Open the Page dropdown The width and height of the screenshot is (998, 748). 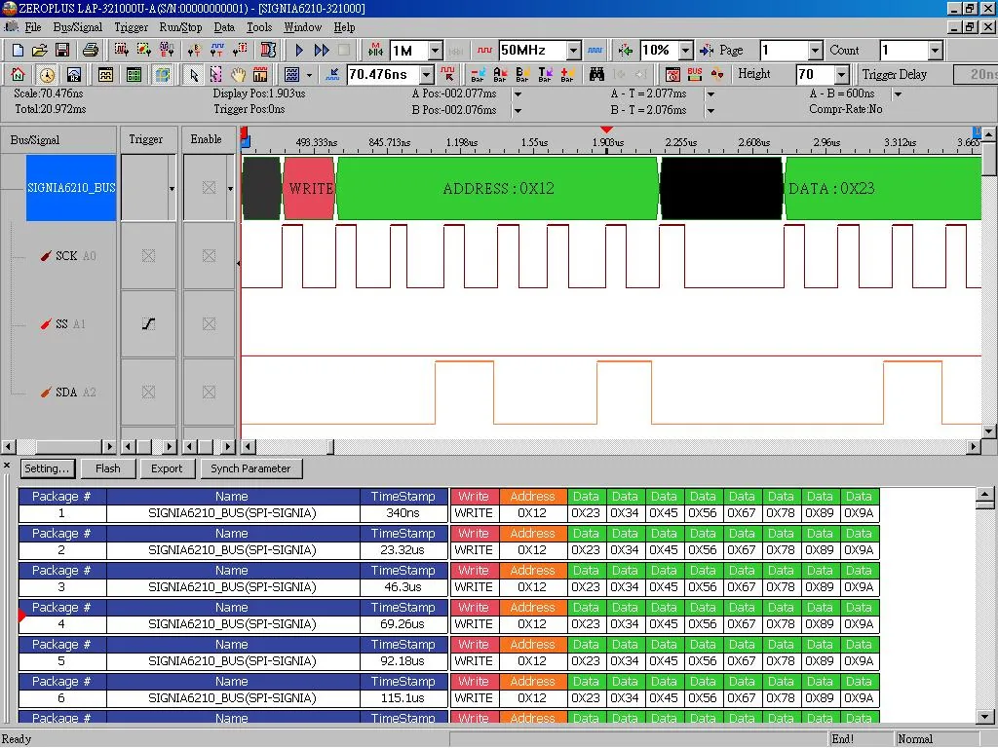pos(816,51)
